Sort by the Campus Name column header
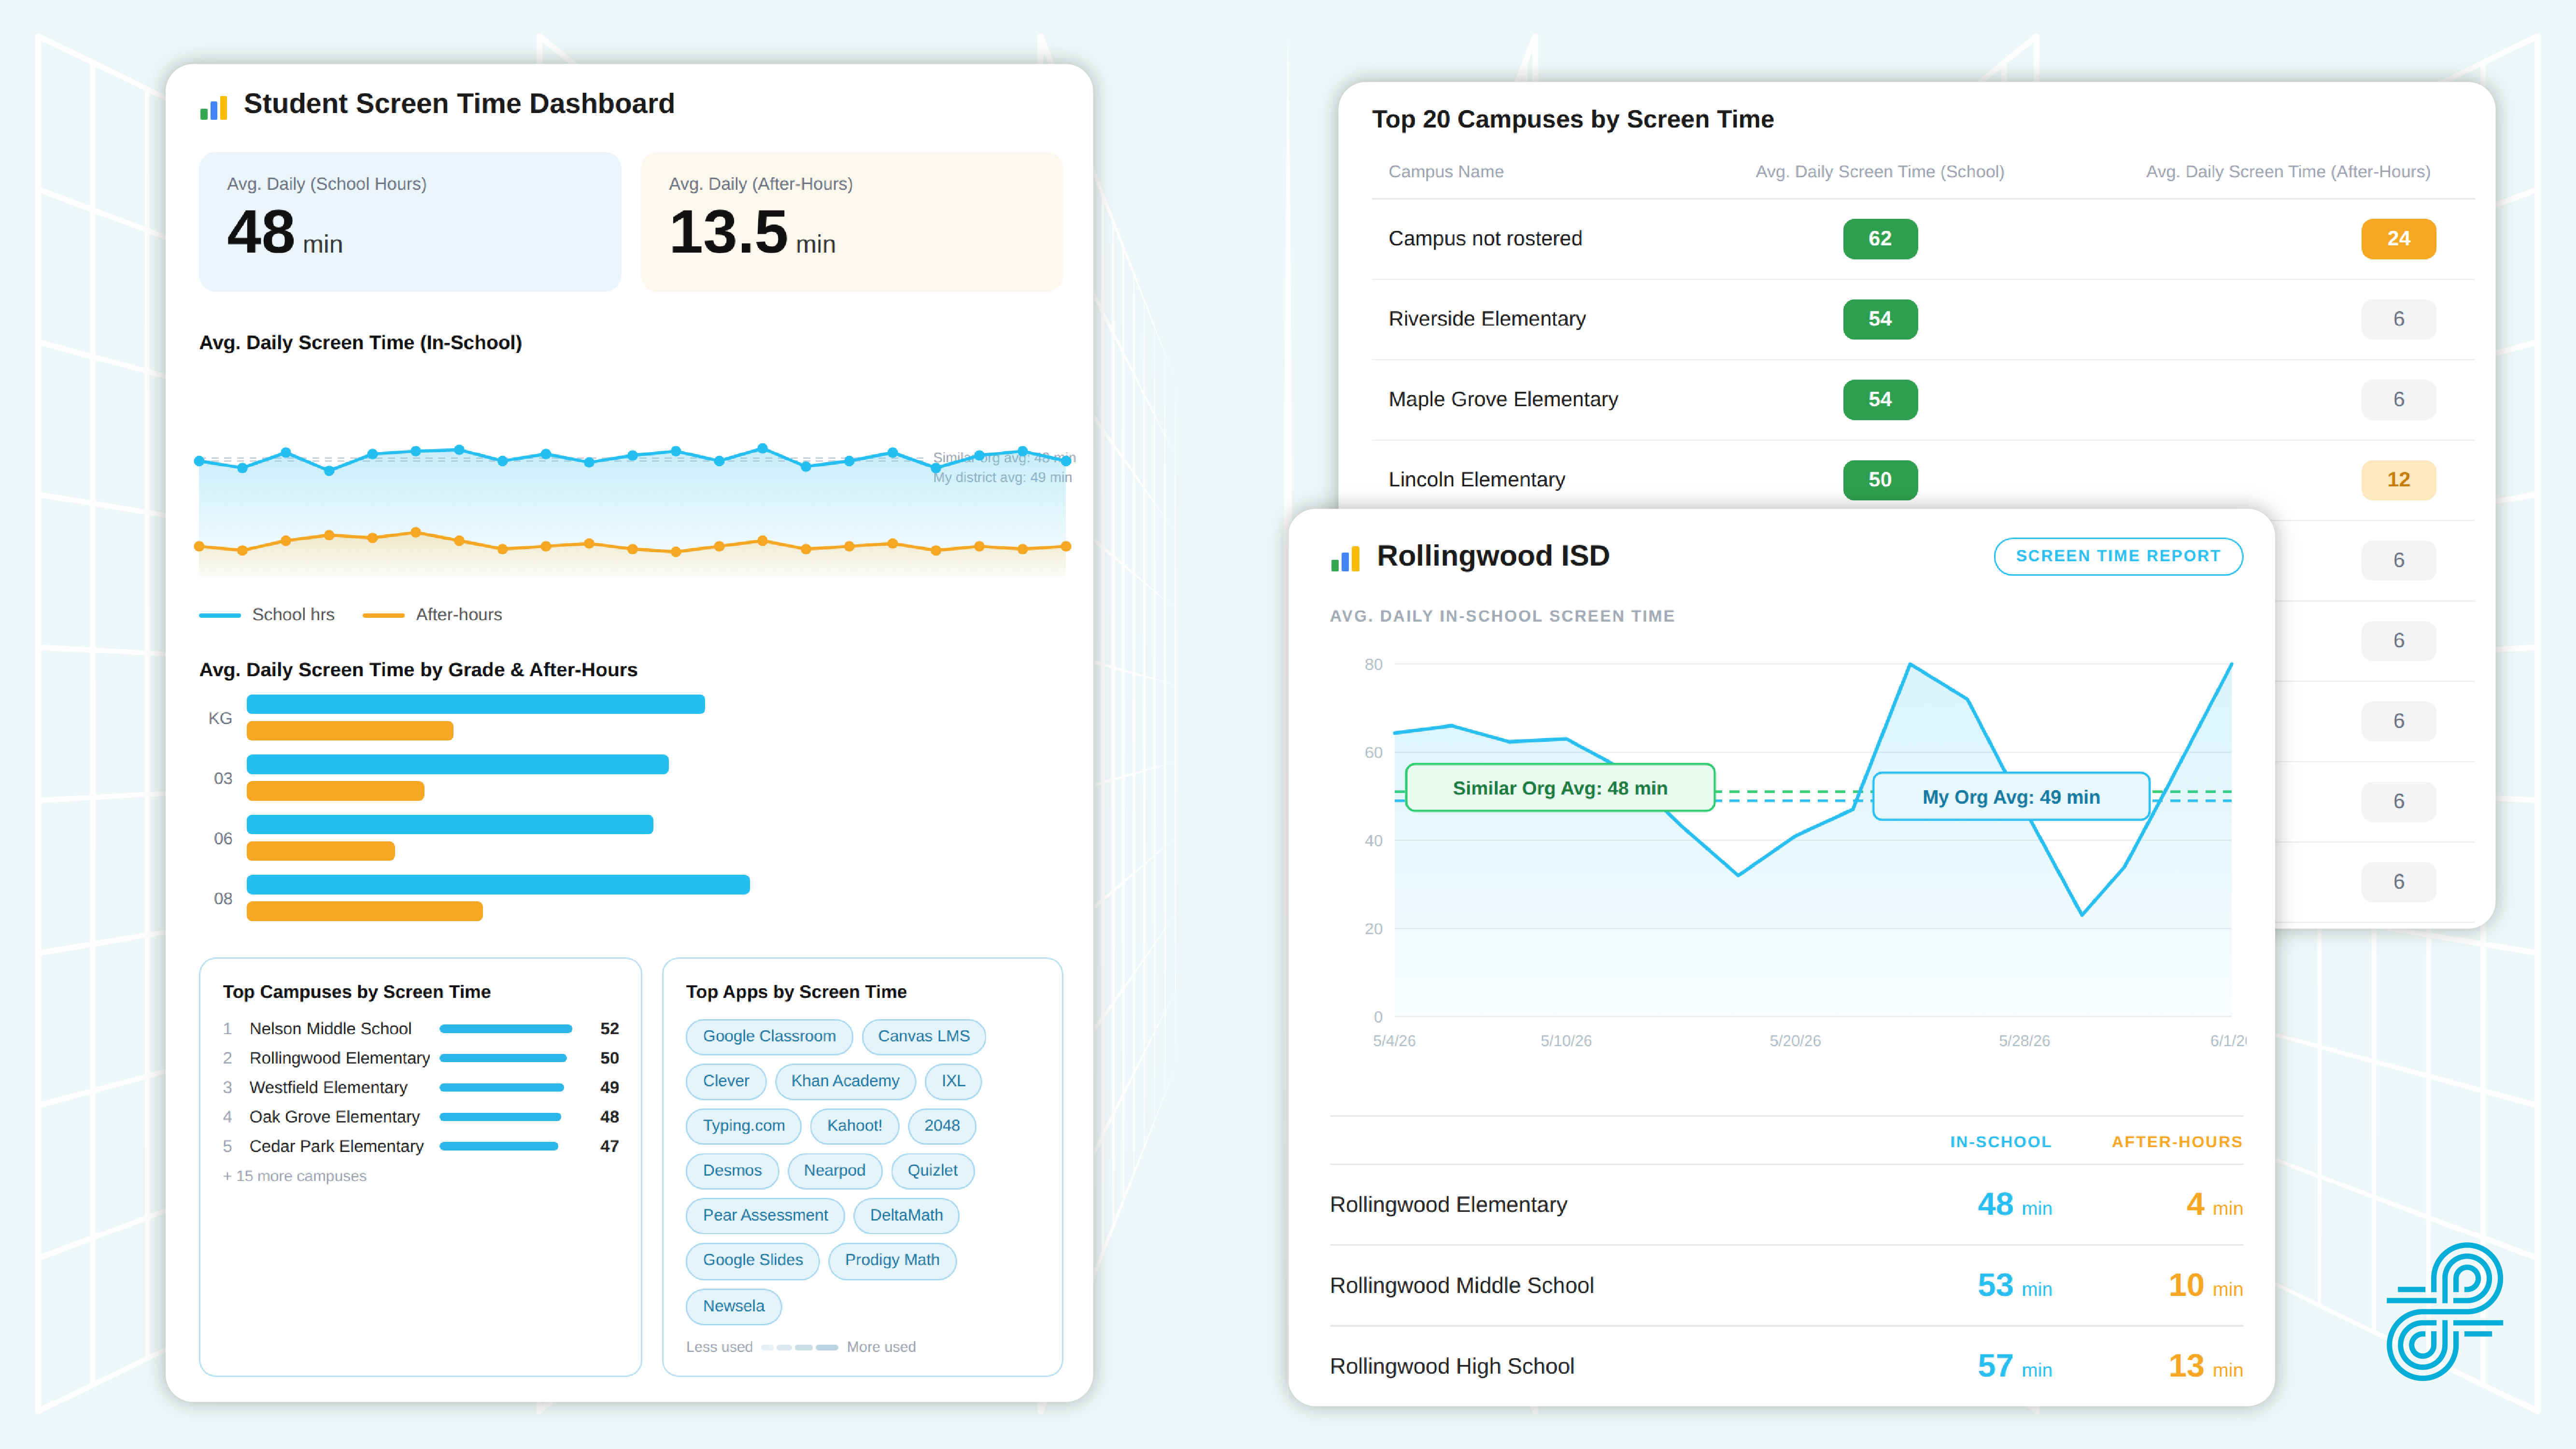 pyautogui.click(x=1445, y=172)
